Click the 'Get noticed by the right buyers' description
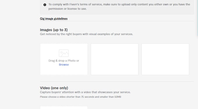The height and width of the screenshot is (109, 198). click(86, 34)
